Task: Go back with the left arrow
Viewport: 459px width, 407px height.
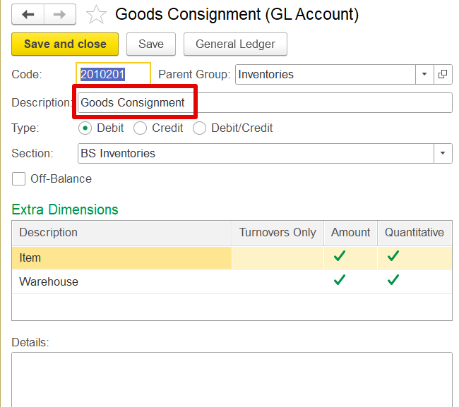Action: (x=28, y=14)
